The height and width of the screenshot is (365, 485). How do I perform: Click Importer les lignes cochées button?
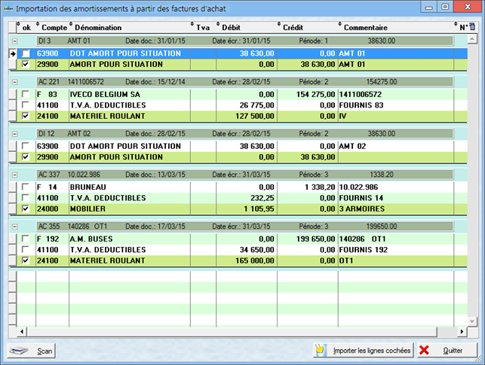pos(363,351)
